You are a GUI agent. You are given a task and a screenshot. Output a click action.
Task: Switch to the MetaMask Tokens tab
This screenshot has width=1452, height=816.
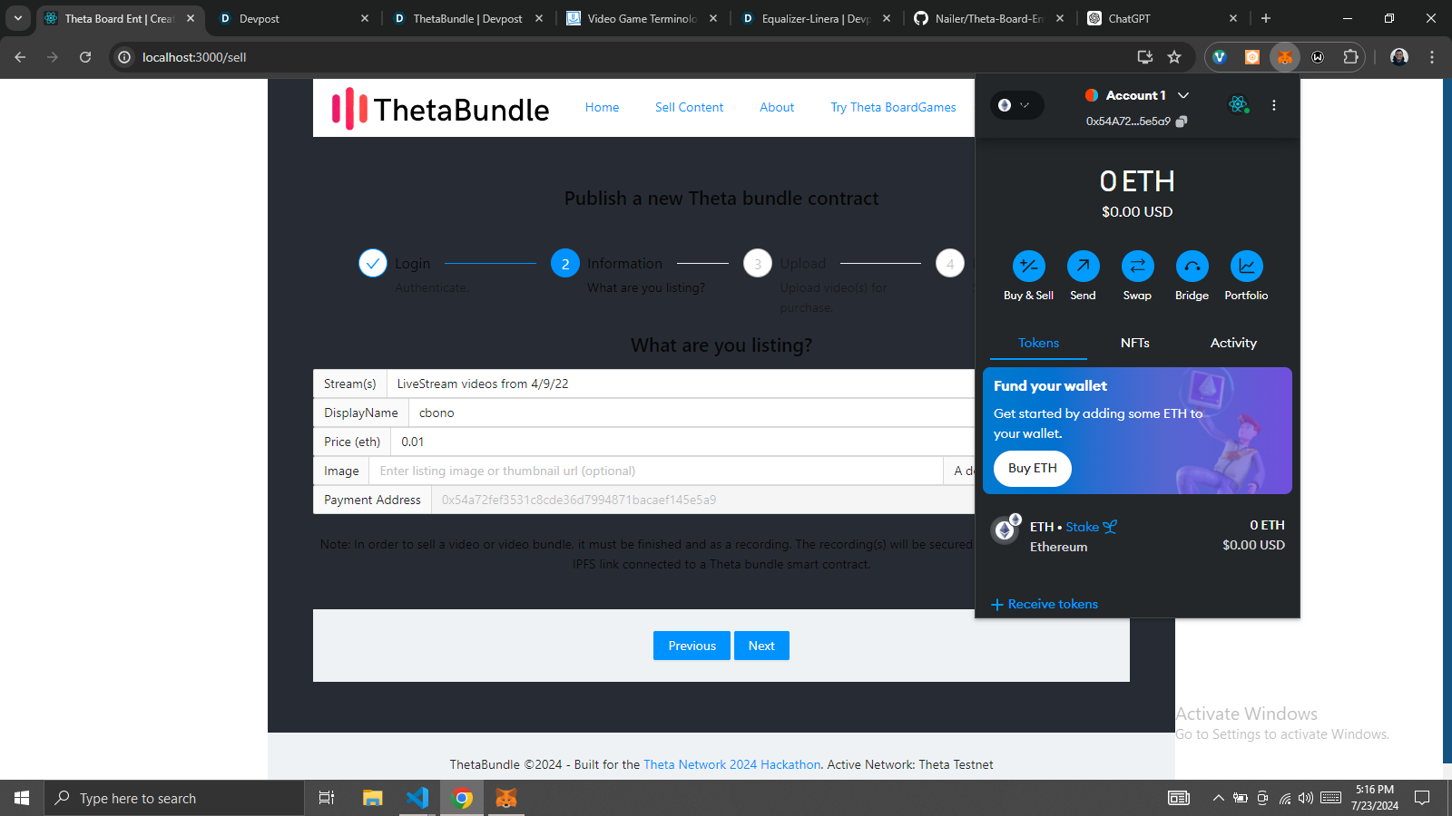1038,343
